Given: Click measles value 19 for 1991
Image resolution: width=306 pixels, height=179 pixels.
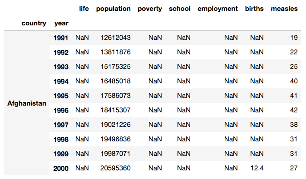Looking at the screenshot, I should tap(294, 38).
